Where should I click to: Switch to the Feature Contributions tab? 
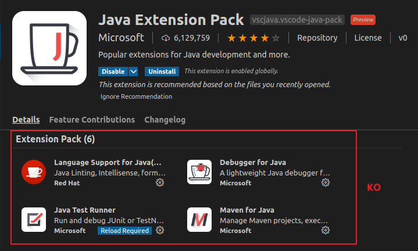point(92,120)
